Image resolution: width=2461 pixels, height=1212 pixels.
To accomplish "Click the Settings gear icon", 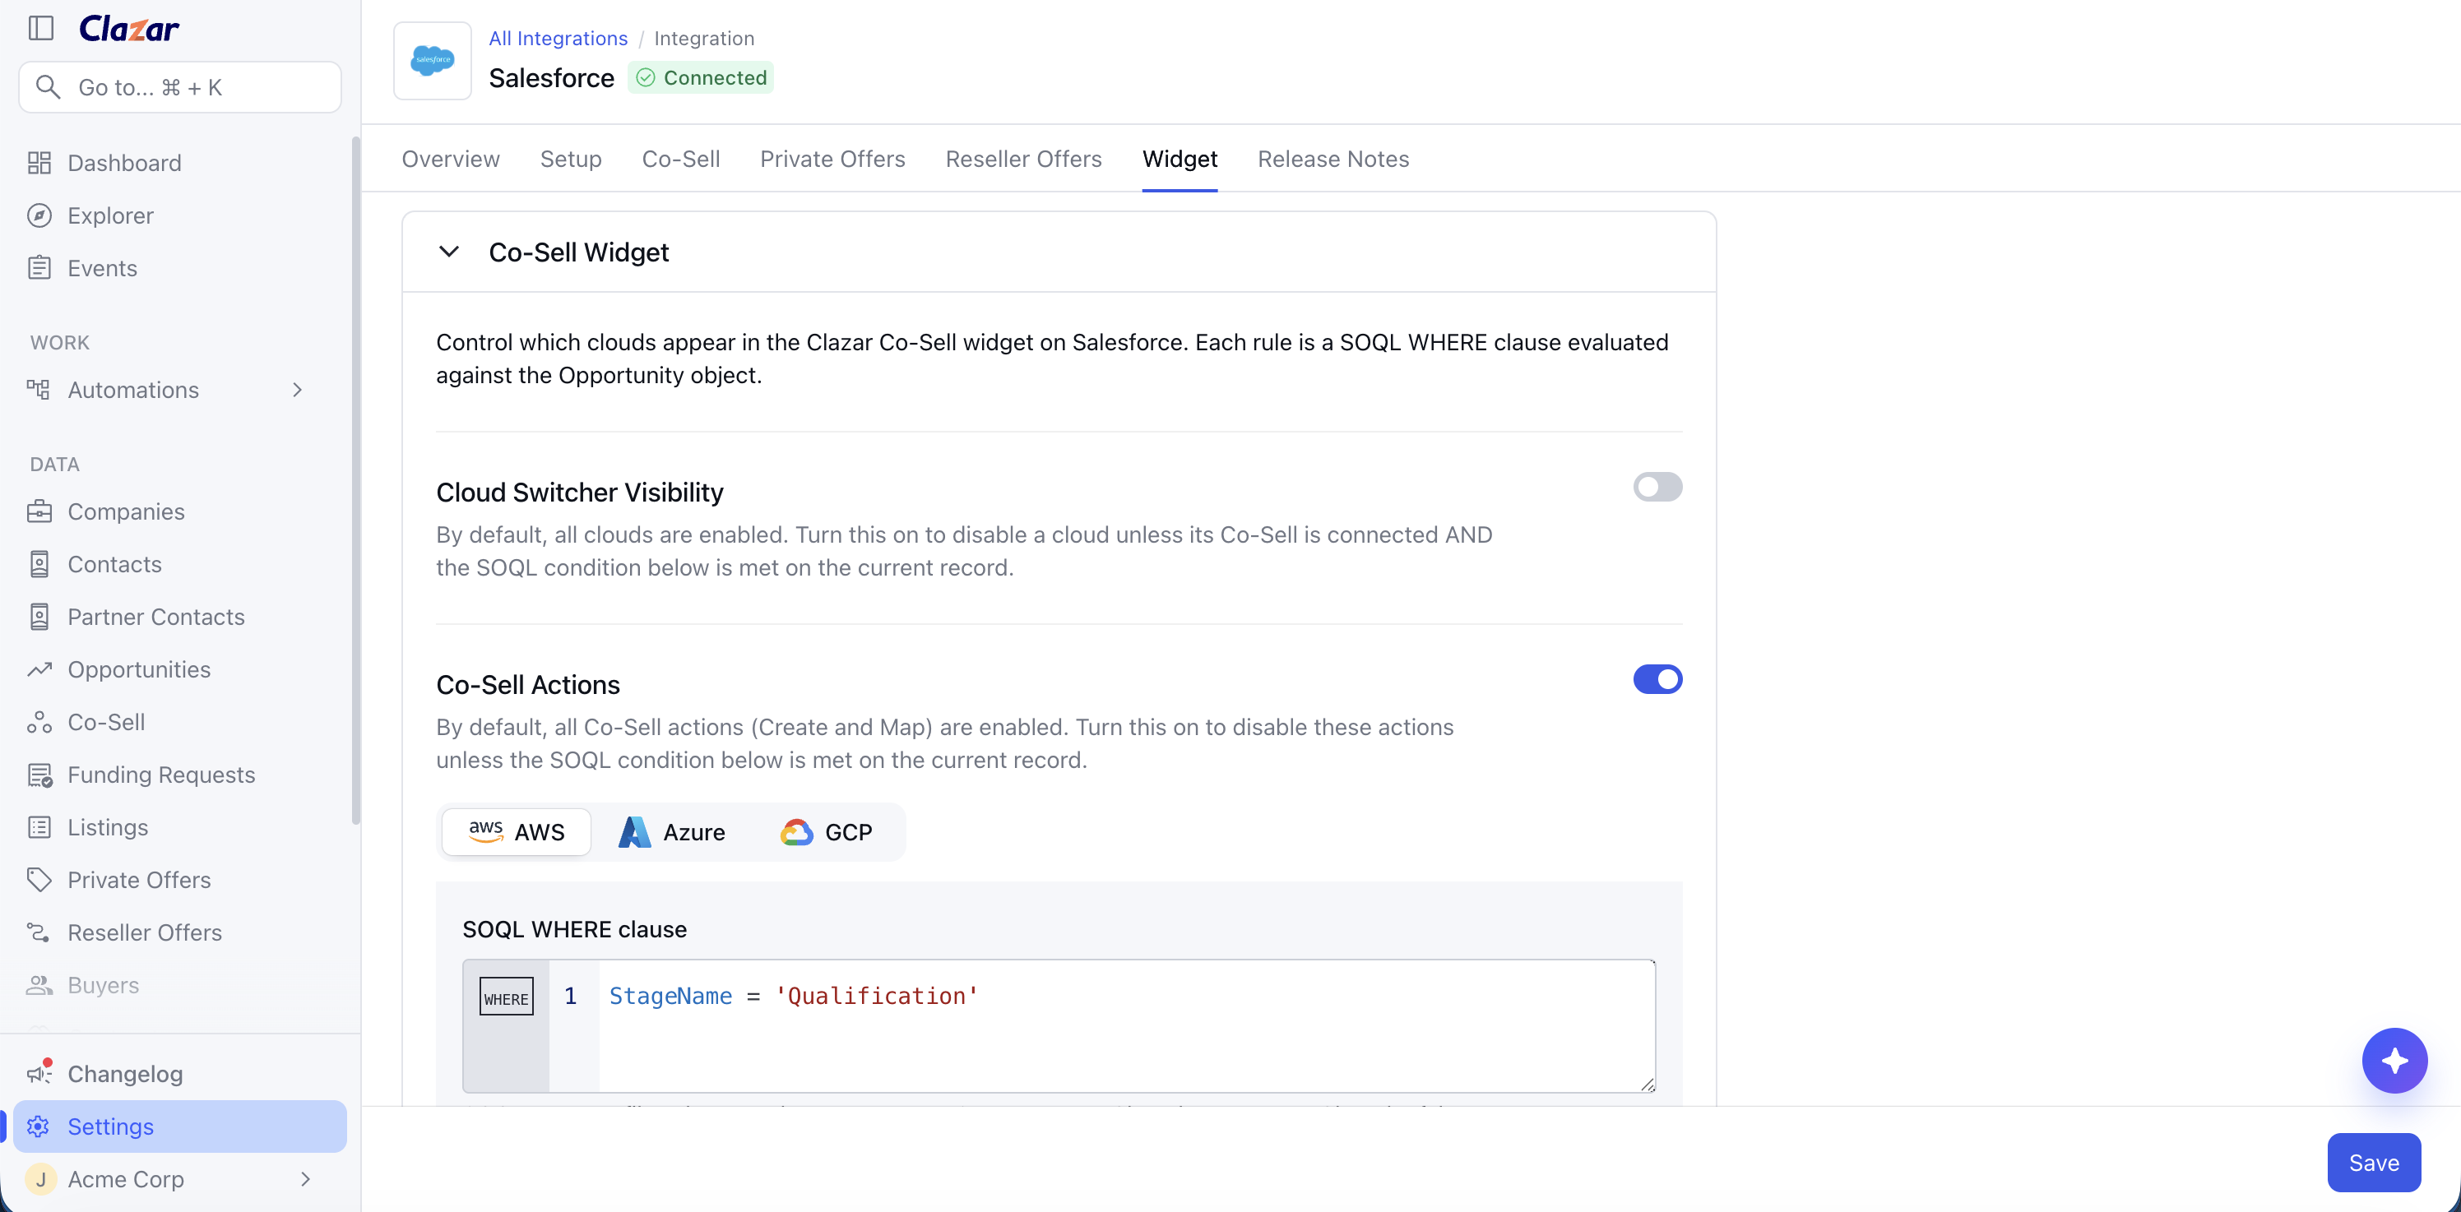I will pyautogui.click(x=39, y=1126).
